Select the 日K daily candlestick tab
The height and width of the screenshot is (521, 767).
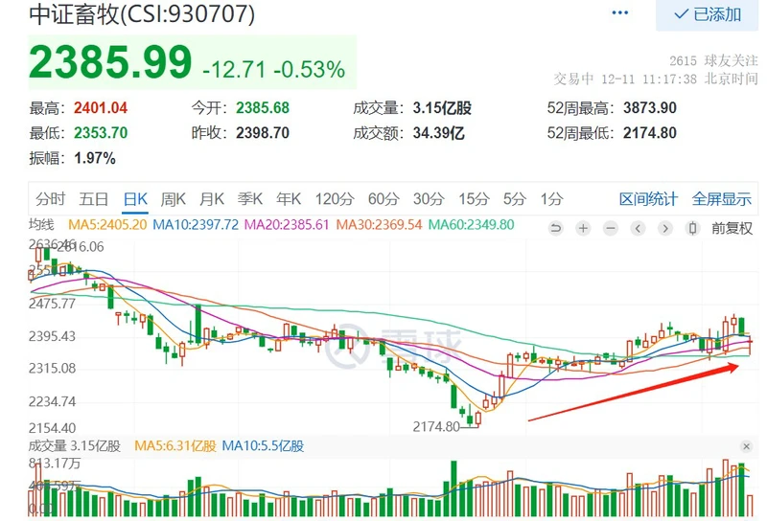pos(135,199)
